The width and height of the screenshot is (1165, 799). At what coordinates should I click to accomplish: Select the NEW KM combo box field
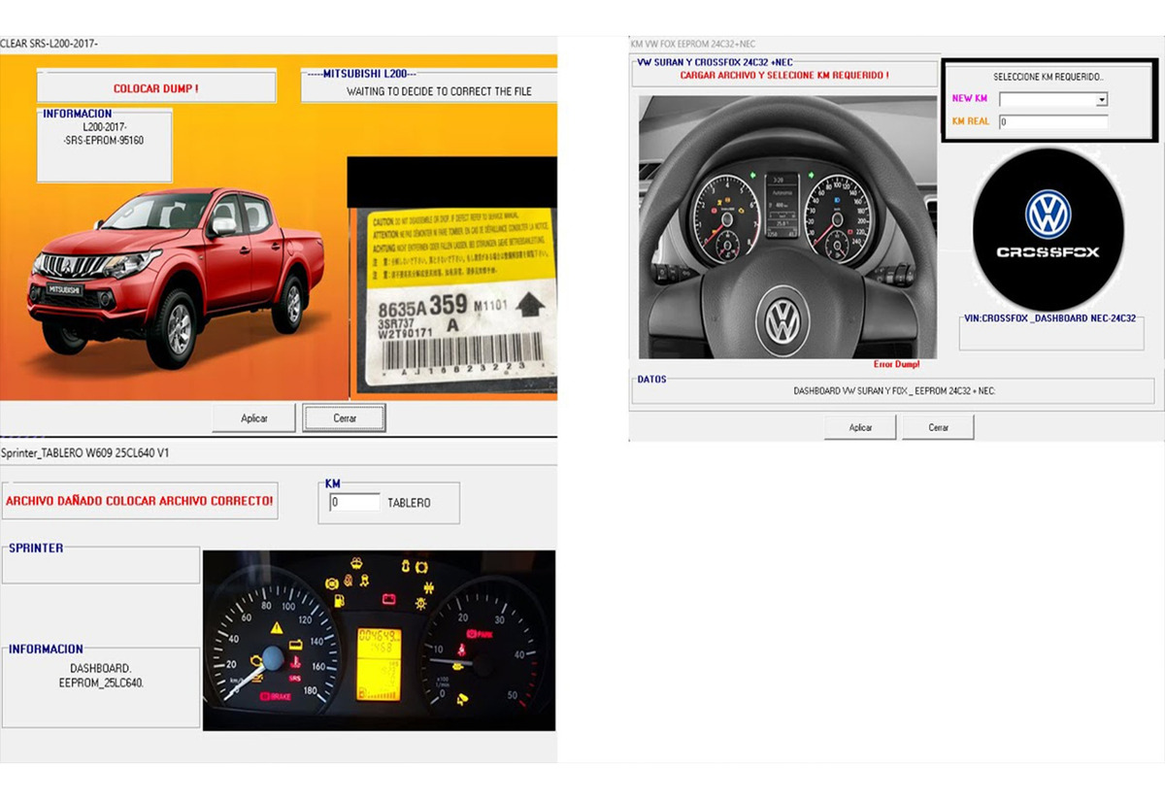[1053, 99]
